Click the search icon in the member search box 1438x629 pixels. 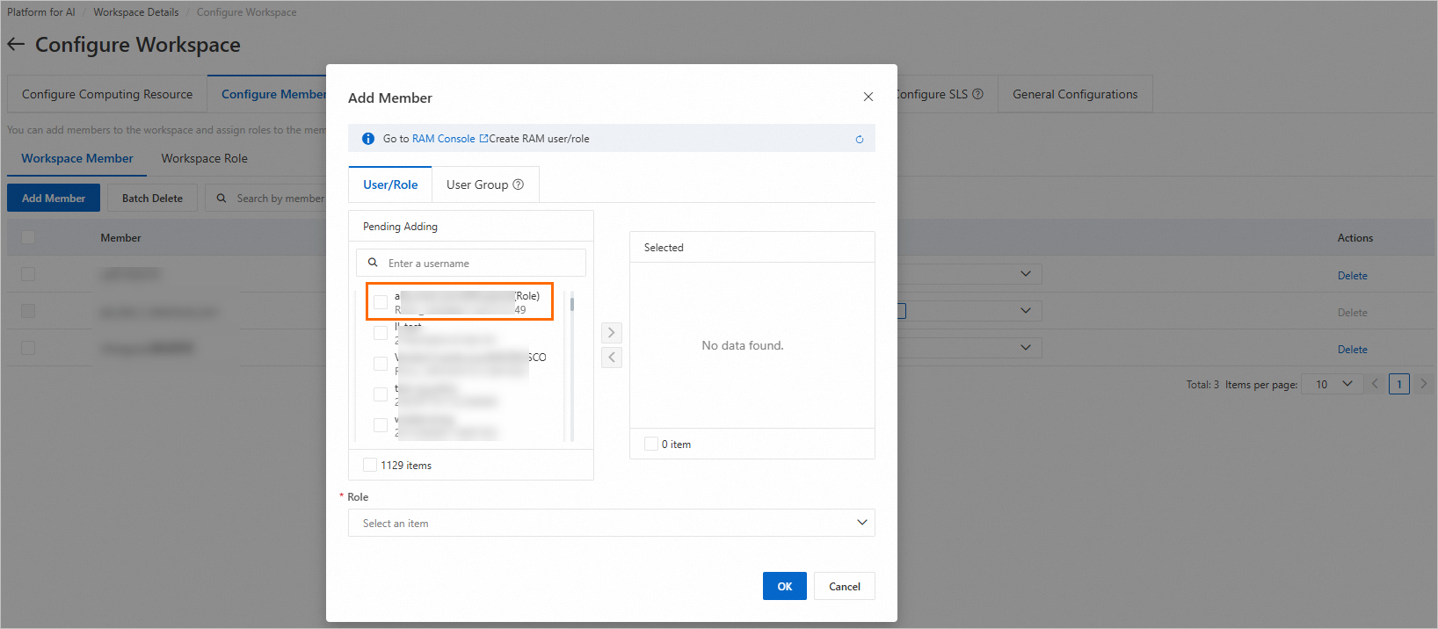[222, 198]
